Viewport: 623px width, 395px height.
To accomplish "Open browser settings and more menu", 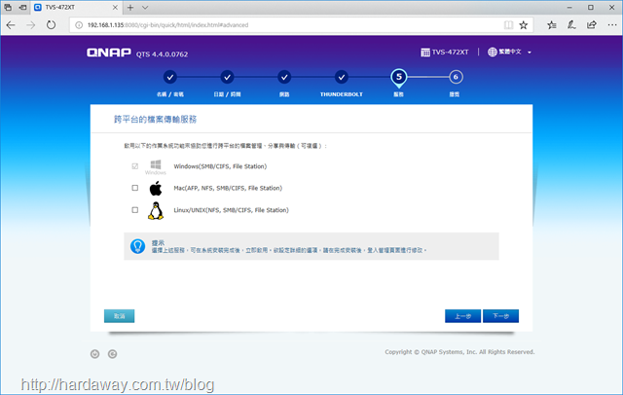I will 612,25.
